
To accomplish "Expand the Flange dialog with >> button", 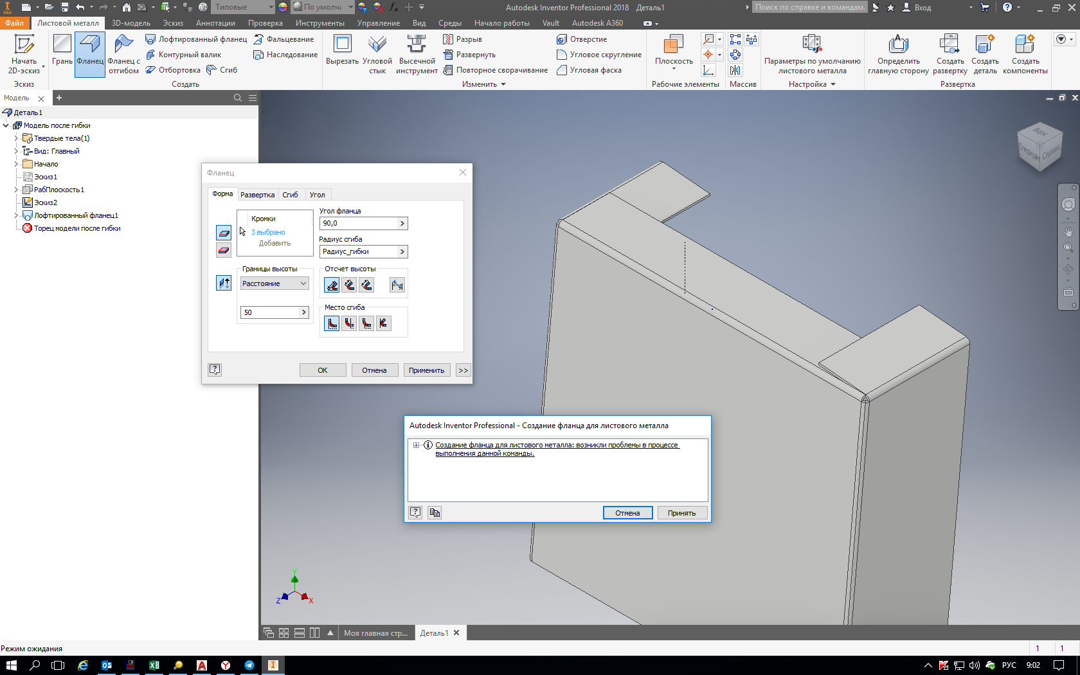I will tap(464, 370).
